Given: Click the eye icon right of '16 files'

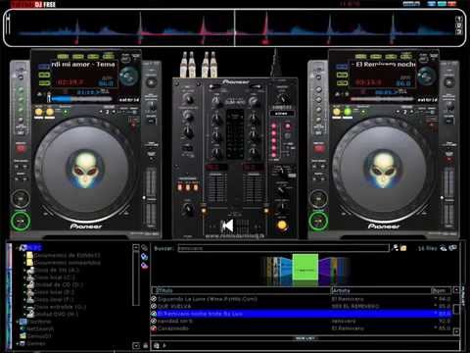Looking at the screenshot, I should [x=444, y=248].
